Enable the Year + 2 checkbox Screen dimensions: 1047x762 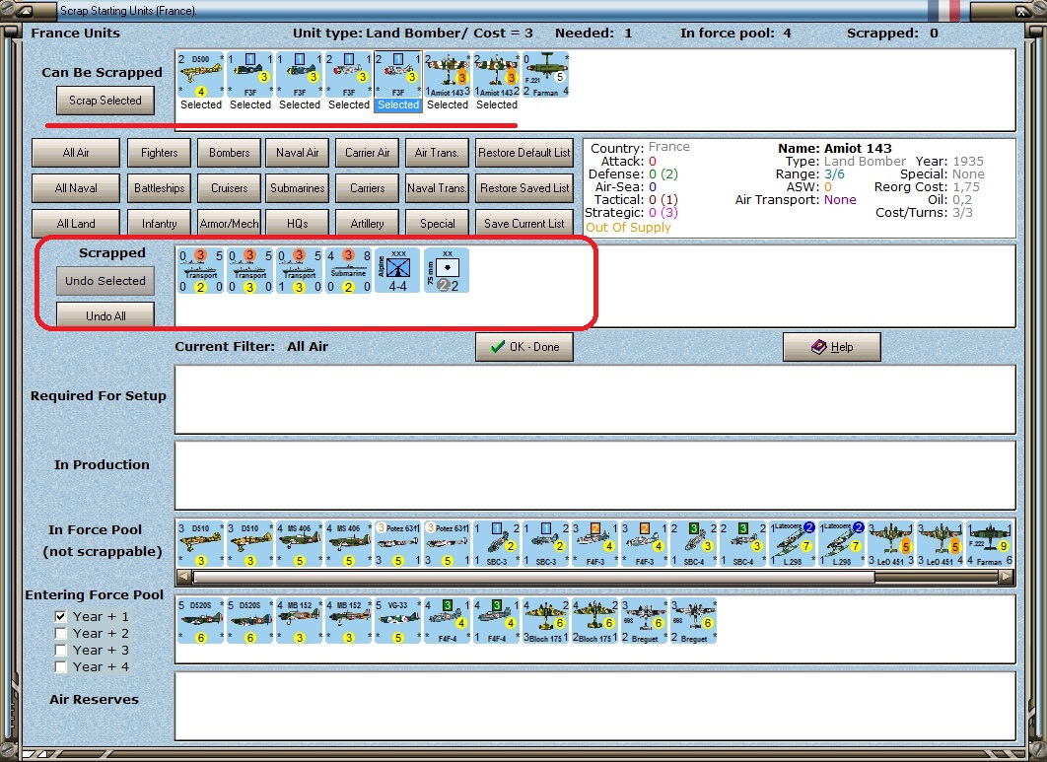click(x=61, y=633)
